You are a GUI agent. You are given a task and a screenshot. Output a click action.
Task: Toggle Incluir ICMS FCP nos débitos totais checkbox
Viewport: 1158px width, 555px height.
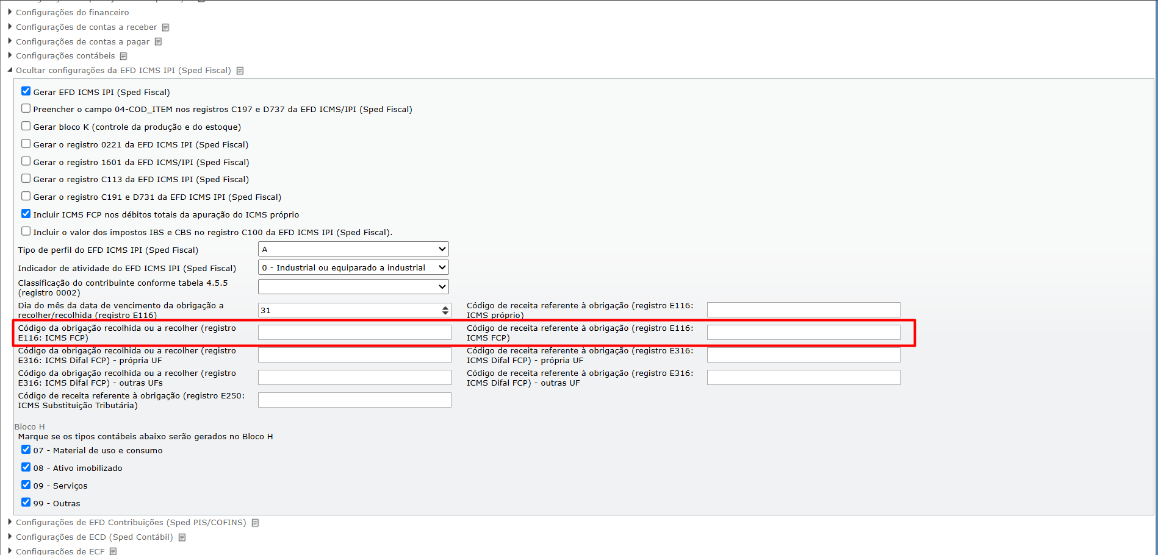(x=26, y=214)
